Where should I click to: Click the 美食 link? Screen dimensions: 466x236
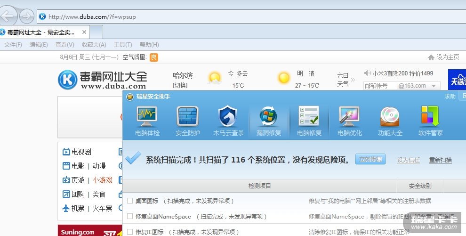99,194
